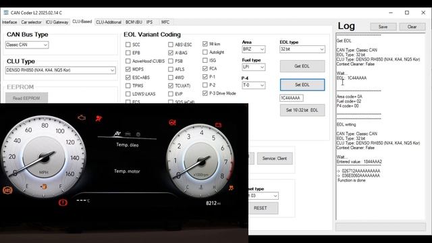Image resolution: width=432 pixels, height=243 pixels.
Task: Click the Service: Client button
Action: tap(275, 159)
